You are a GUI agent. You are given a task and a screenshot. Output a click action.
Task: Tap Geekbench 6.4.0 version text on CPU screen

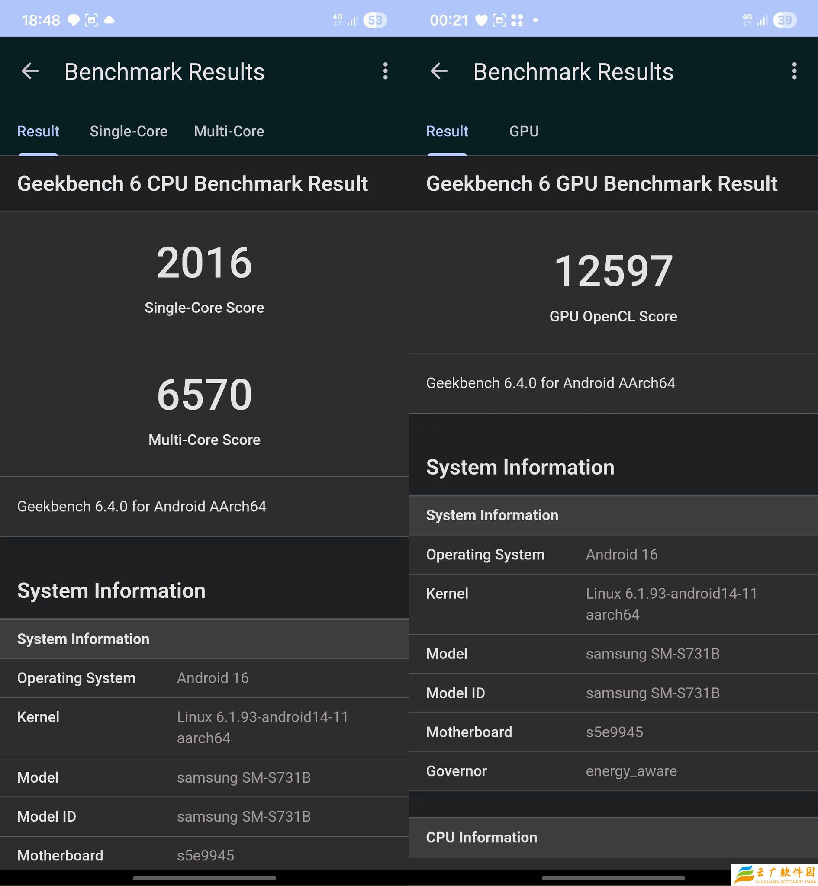(142, 507)
